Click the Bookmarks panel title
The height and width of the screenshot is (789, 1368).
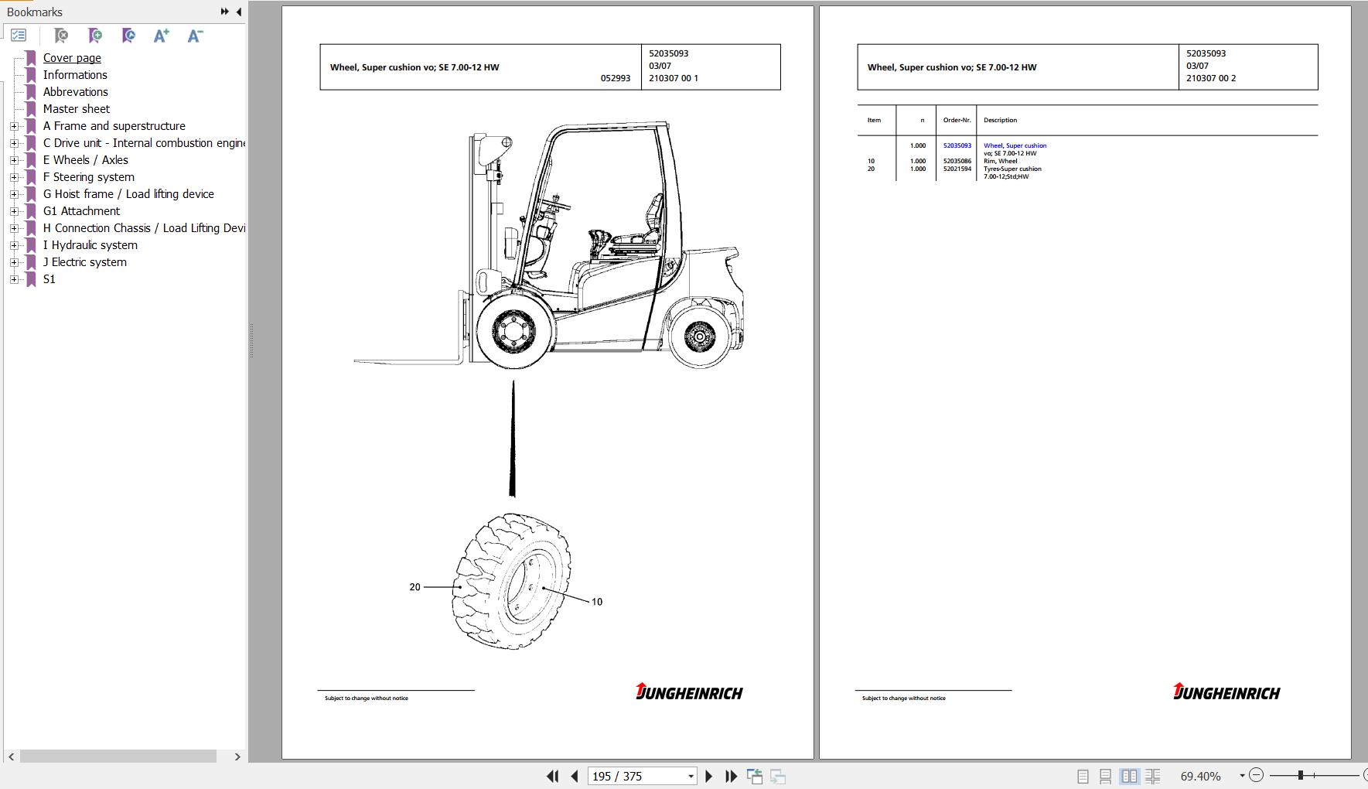click(35, 12)
